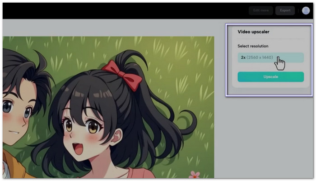
Task: Click the Edit more button
Action: (261, 10)
